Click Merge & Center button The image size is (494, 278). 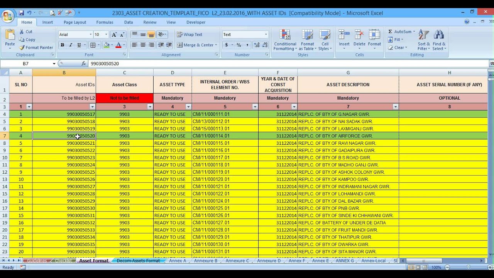click(196, 45)
